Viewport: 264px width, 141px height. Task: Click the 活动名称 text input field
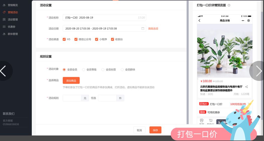[x=101, y=18]
